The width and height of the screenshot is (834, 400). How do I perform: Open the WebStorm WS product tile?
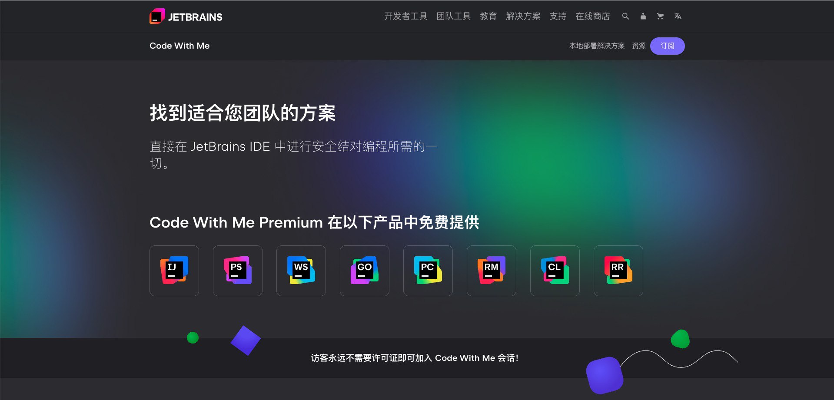301,271
